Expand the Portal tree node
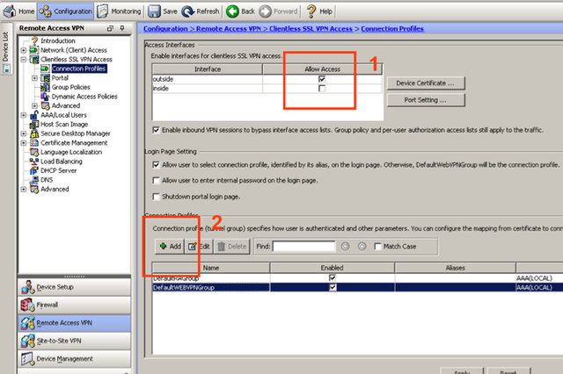This screenshot has height=374, width=563. pyautogui.click(x=35, y=78)
